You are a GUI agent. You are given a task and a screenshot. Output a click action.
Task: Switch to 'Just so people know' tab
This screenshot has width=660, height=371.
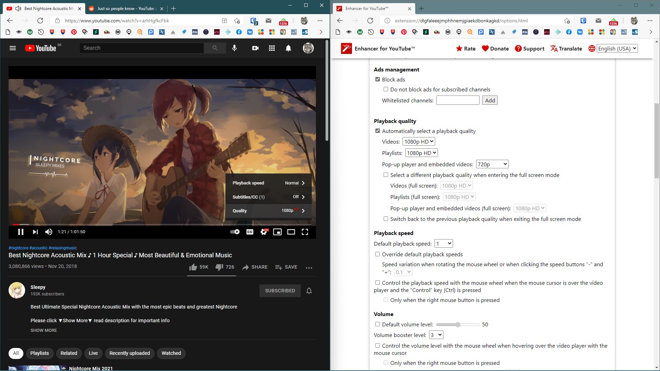pos(124,9)
